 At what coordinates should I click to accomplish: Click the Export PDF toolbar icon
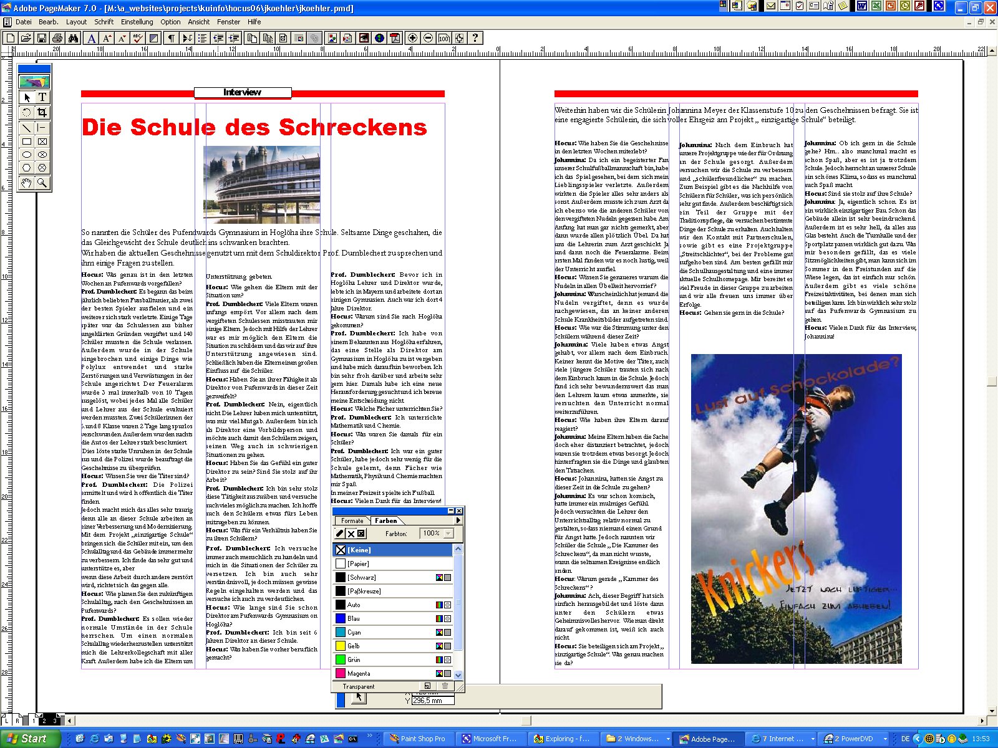tap(395, 38)
